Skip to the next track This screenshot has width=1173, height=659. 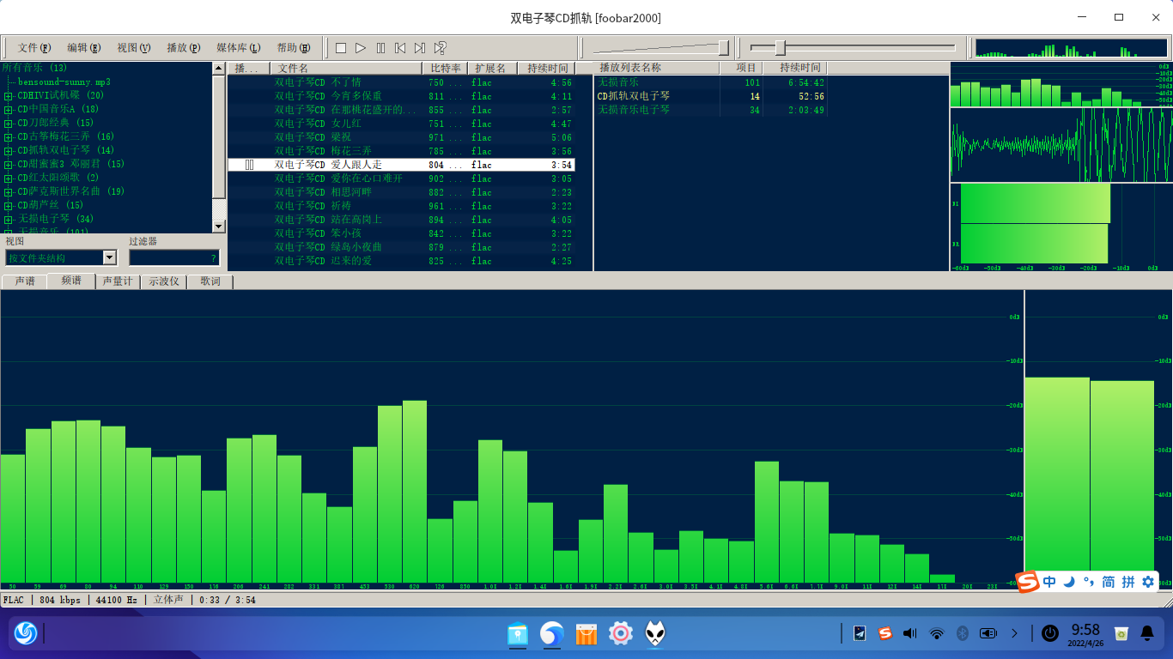coord(420,48)
